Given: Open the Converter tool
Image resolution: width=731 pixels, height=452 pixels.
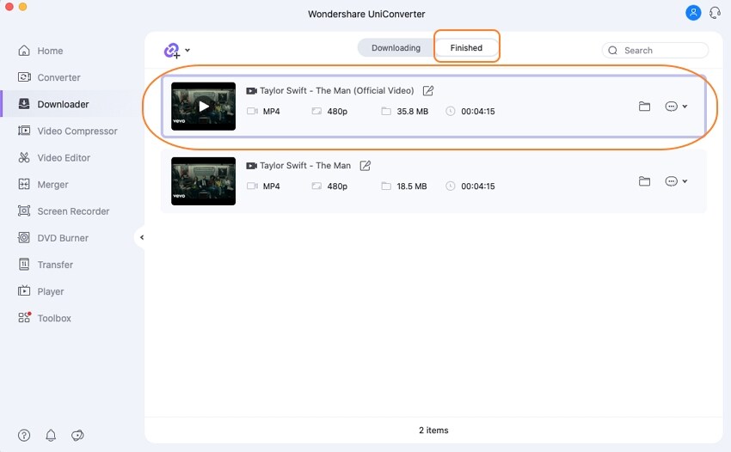Looking at the screenshot, I should (49, 77).
